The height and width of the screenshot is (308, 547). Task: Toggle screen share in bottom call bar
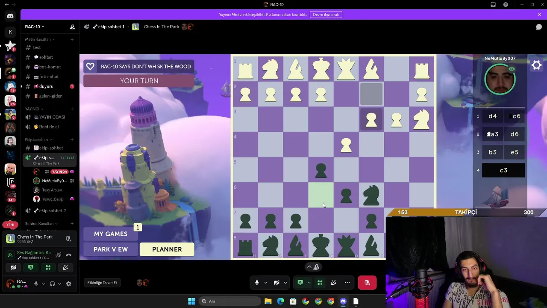(300, 283)
